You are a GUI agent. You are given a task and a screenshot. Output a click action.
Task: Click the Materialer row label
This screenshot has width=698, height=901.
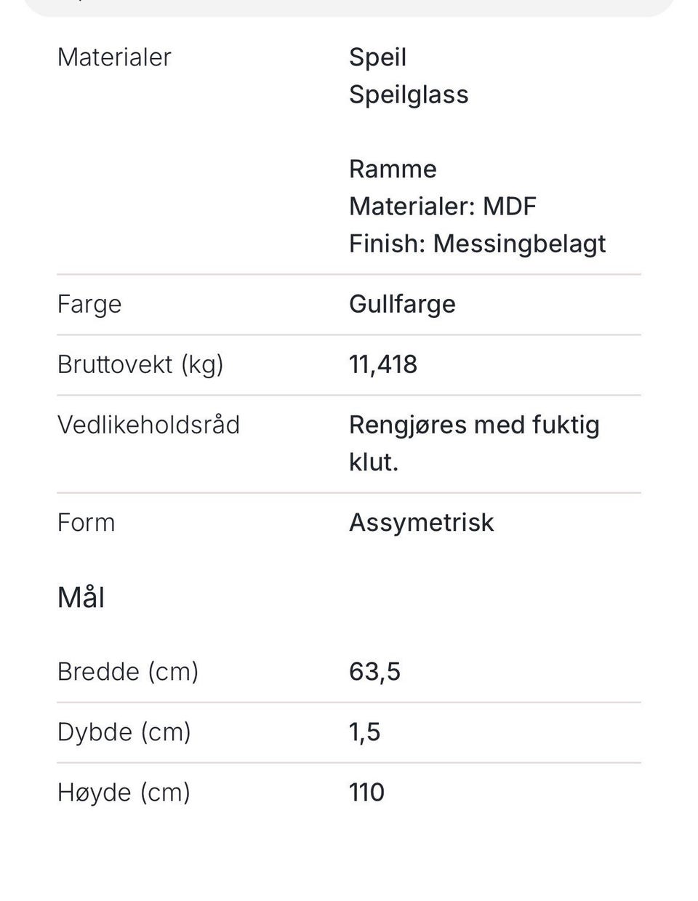coord(114,57)
